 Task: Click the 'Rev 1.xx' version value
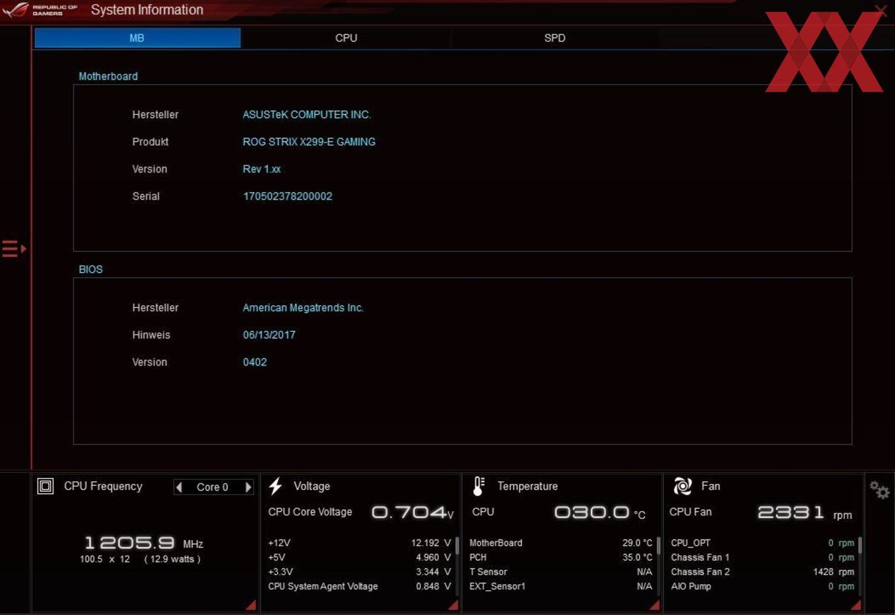click(262, 169)
